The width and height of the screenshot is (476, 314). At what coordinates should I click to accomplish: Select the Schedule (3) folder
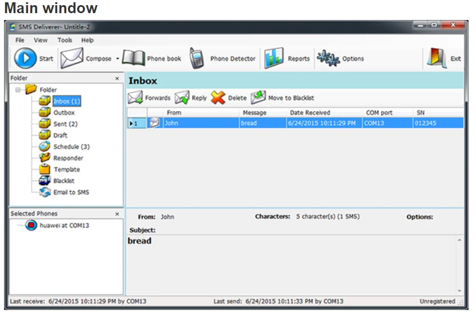pos(71,147)
